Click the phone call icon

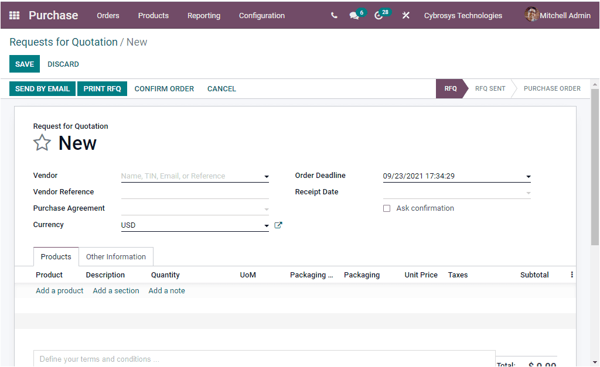pos(333,15)
